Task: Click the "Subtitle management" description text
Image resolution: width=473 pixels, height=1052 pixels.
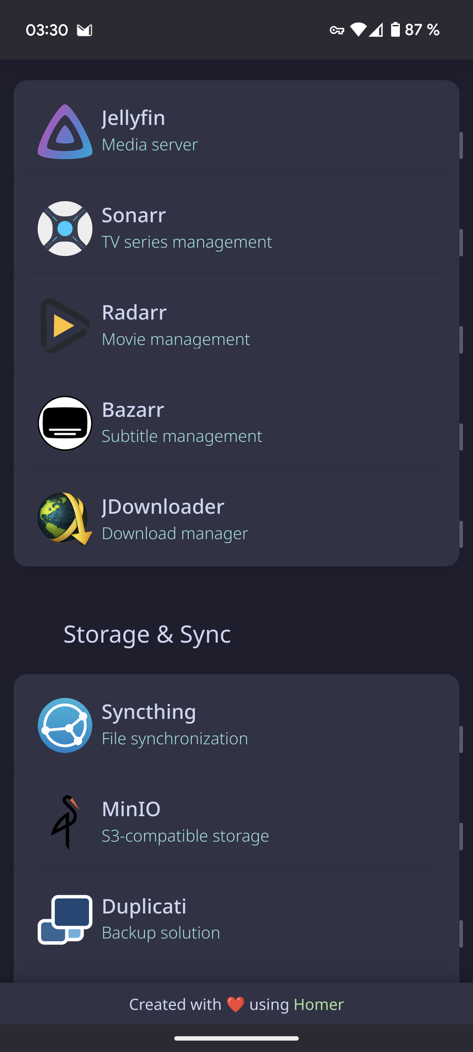Action: [182, 436]
